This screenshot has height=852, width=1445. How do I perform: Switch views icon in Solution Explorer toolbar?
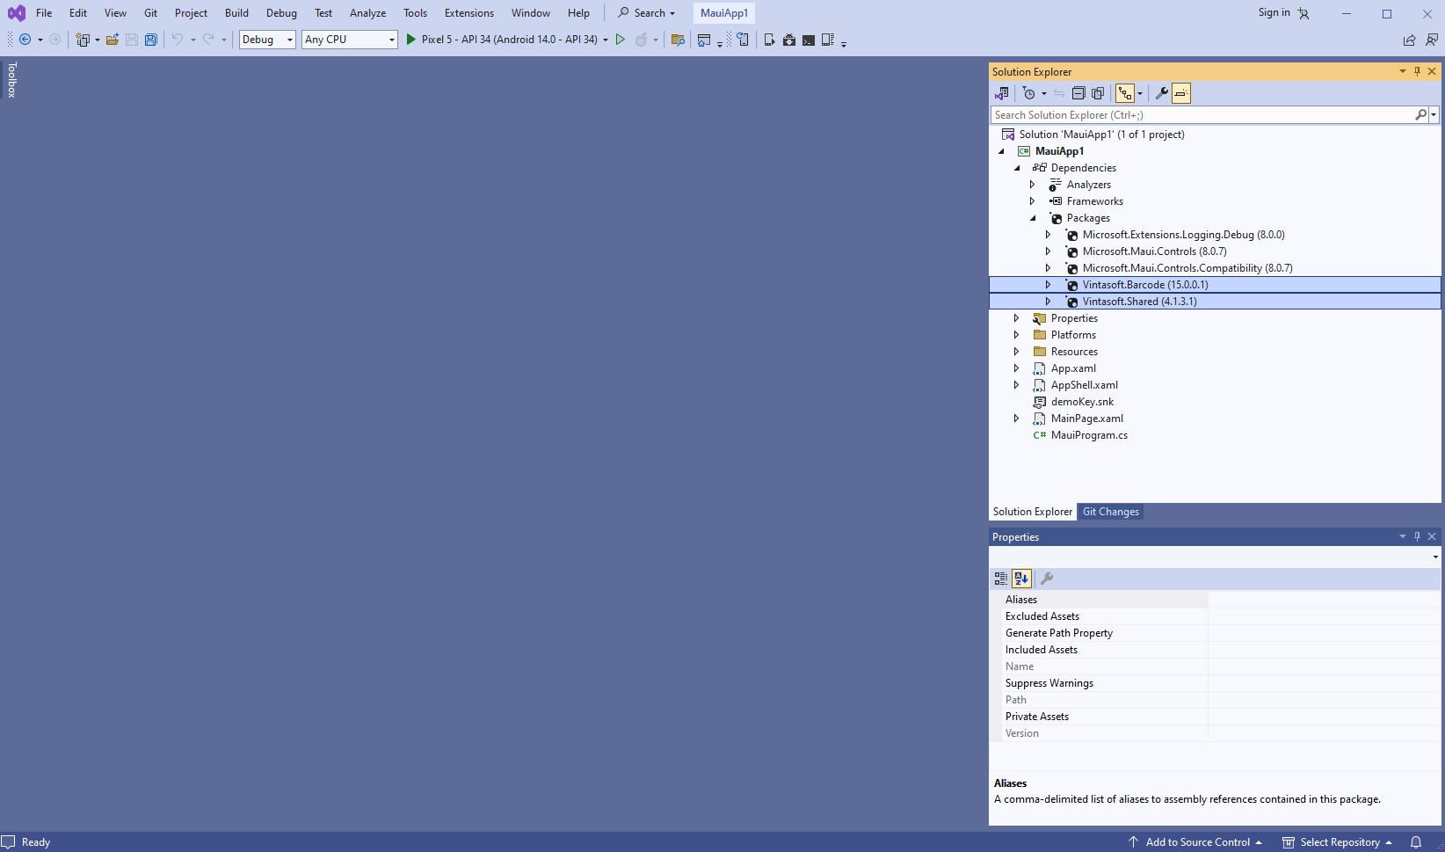[x=1001, y=93]
